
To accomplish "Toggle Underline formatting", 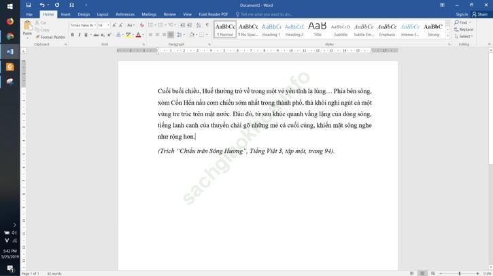I will (x=86, y=35).
